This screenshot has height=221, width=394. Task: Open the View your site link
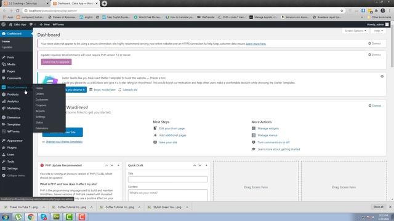pos(168,142)
